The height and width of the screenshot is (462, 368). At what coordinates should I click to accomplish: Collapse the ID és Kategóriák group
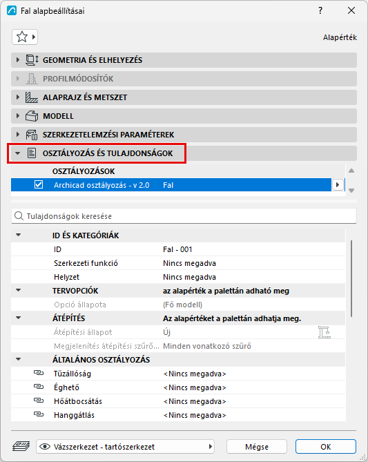pyautogui.click(x=18, y=235)
